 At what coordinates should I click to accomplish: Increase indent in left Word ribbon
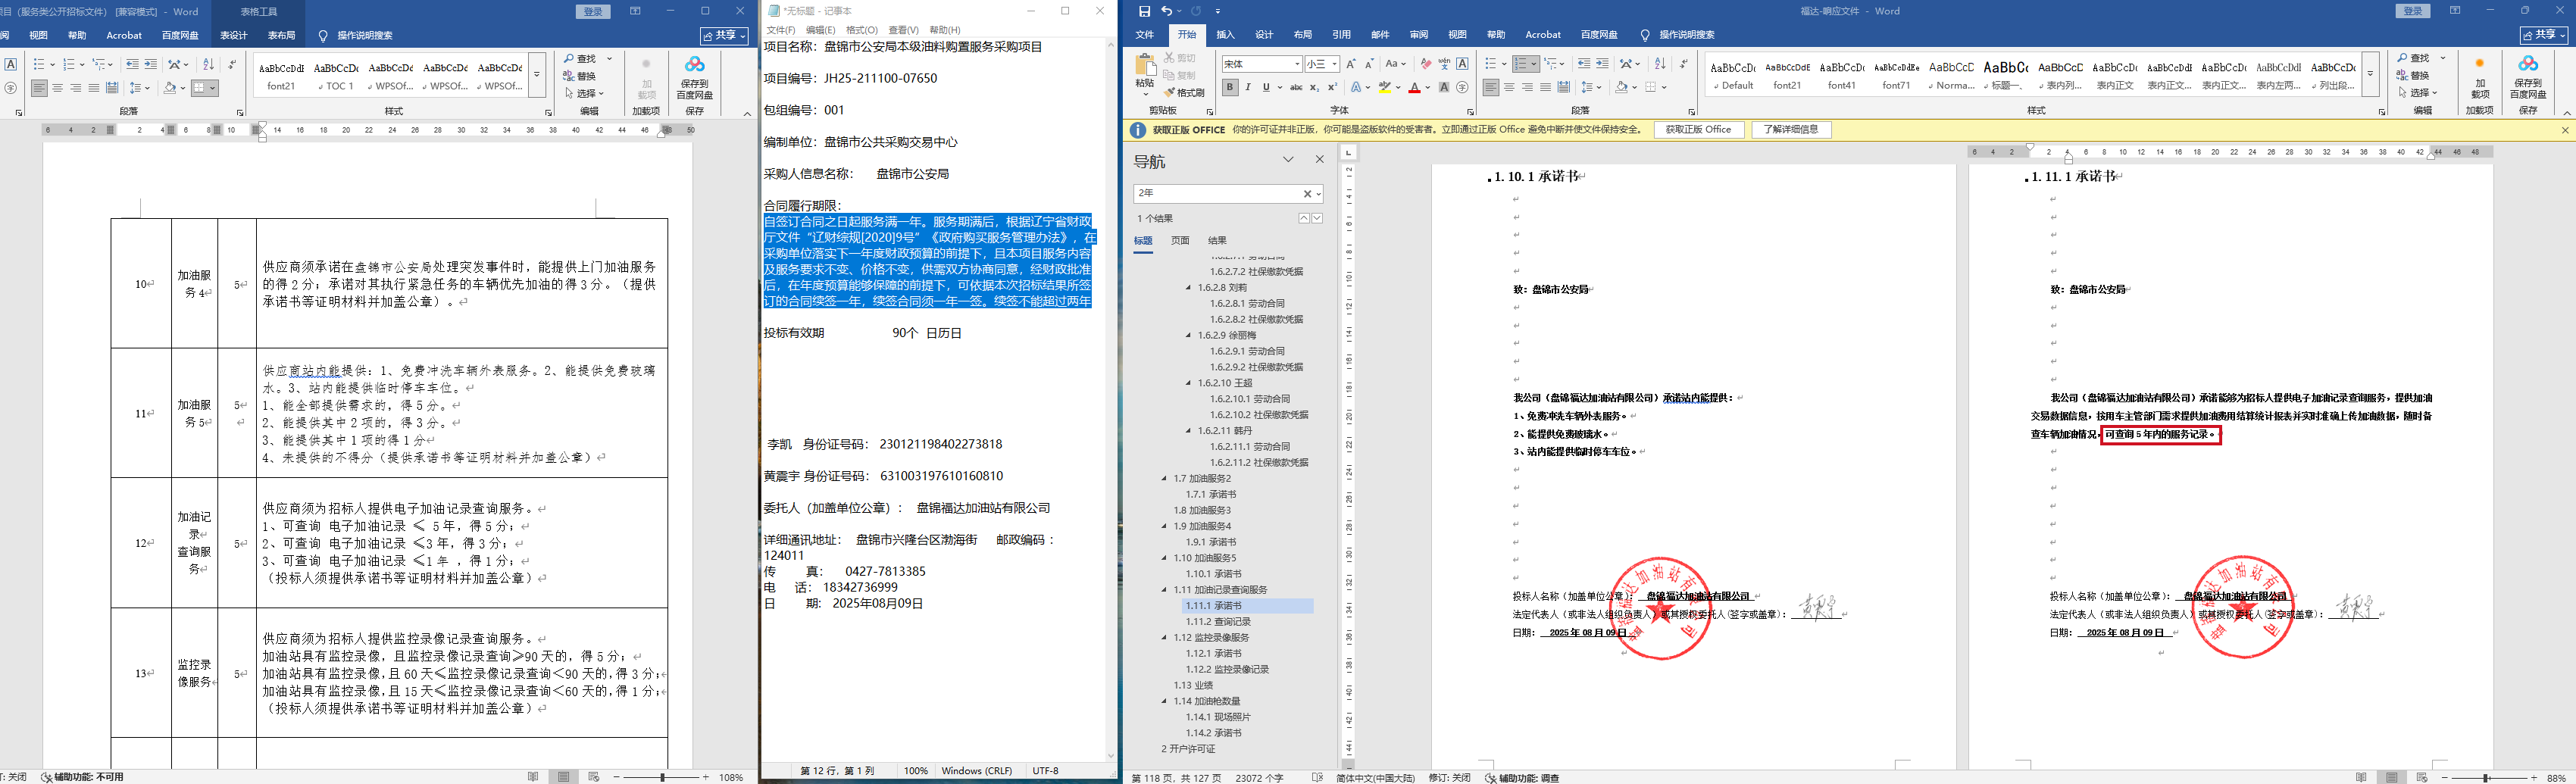(x=151, y=64)
